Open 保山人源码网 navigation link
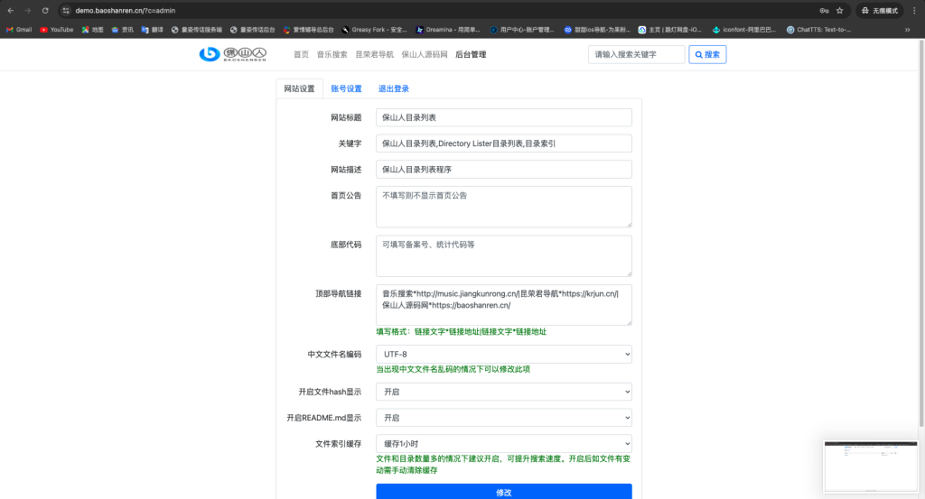Viewport: 925px width, 499px height. point(425,54)
